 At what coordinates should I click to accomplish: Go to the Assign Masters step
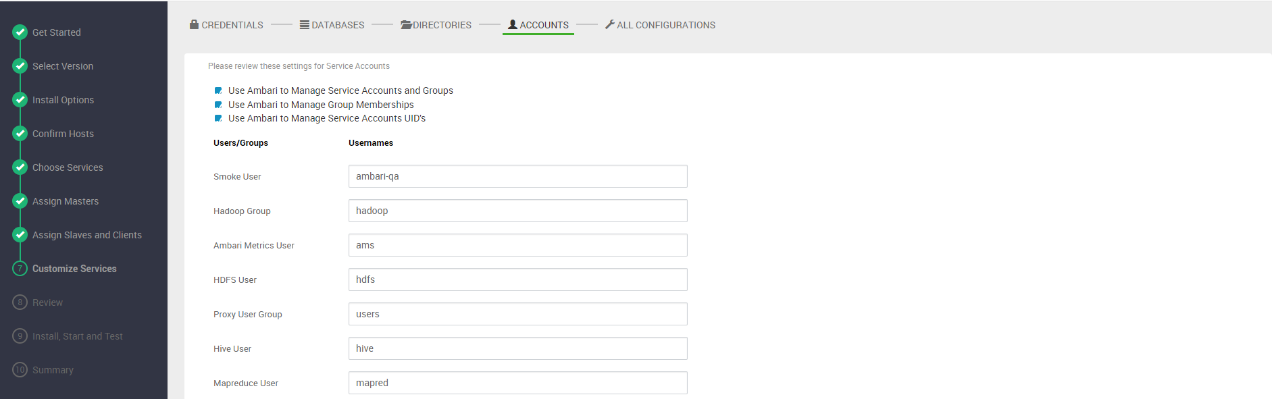pos(66,201)
